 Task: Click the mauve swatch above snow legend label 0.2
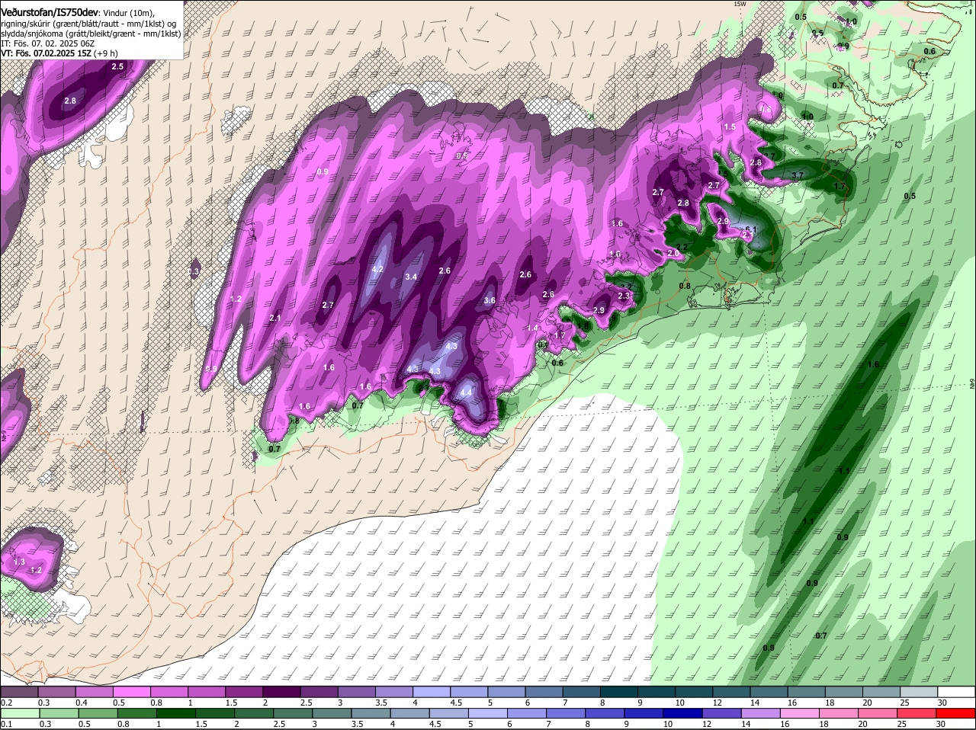pyautogui.click(x=20, y=691)
